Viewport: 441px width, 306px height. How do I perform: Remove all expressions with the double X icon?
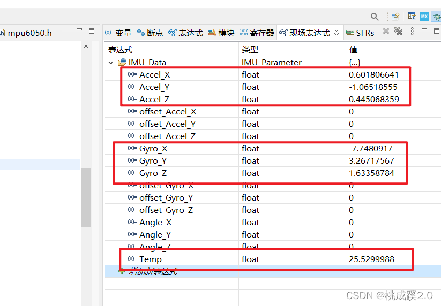pyautogui.click(x=398, y=31)
